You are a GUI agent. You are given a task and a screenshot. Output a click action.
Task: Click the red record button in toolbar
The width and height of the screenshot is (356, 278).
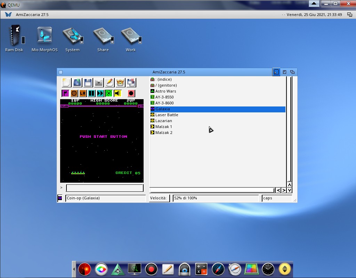tap(131, 93)
